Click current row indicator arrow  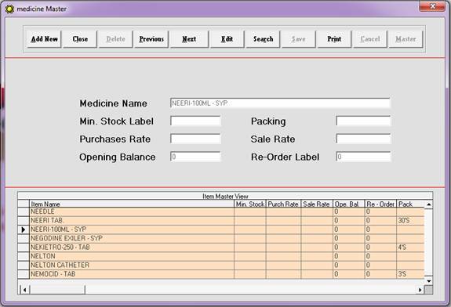(24, 229)
